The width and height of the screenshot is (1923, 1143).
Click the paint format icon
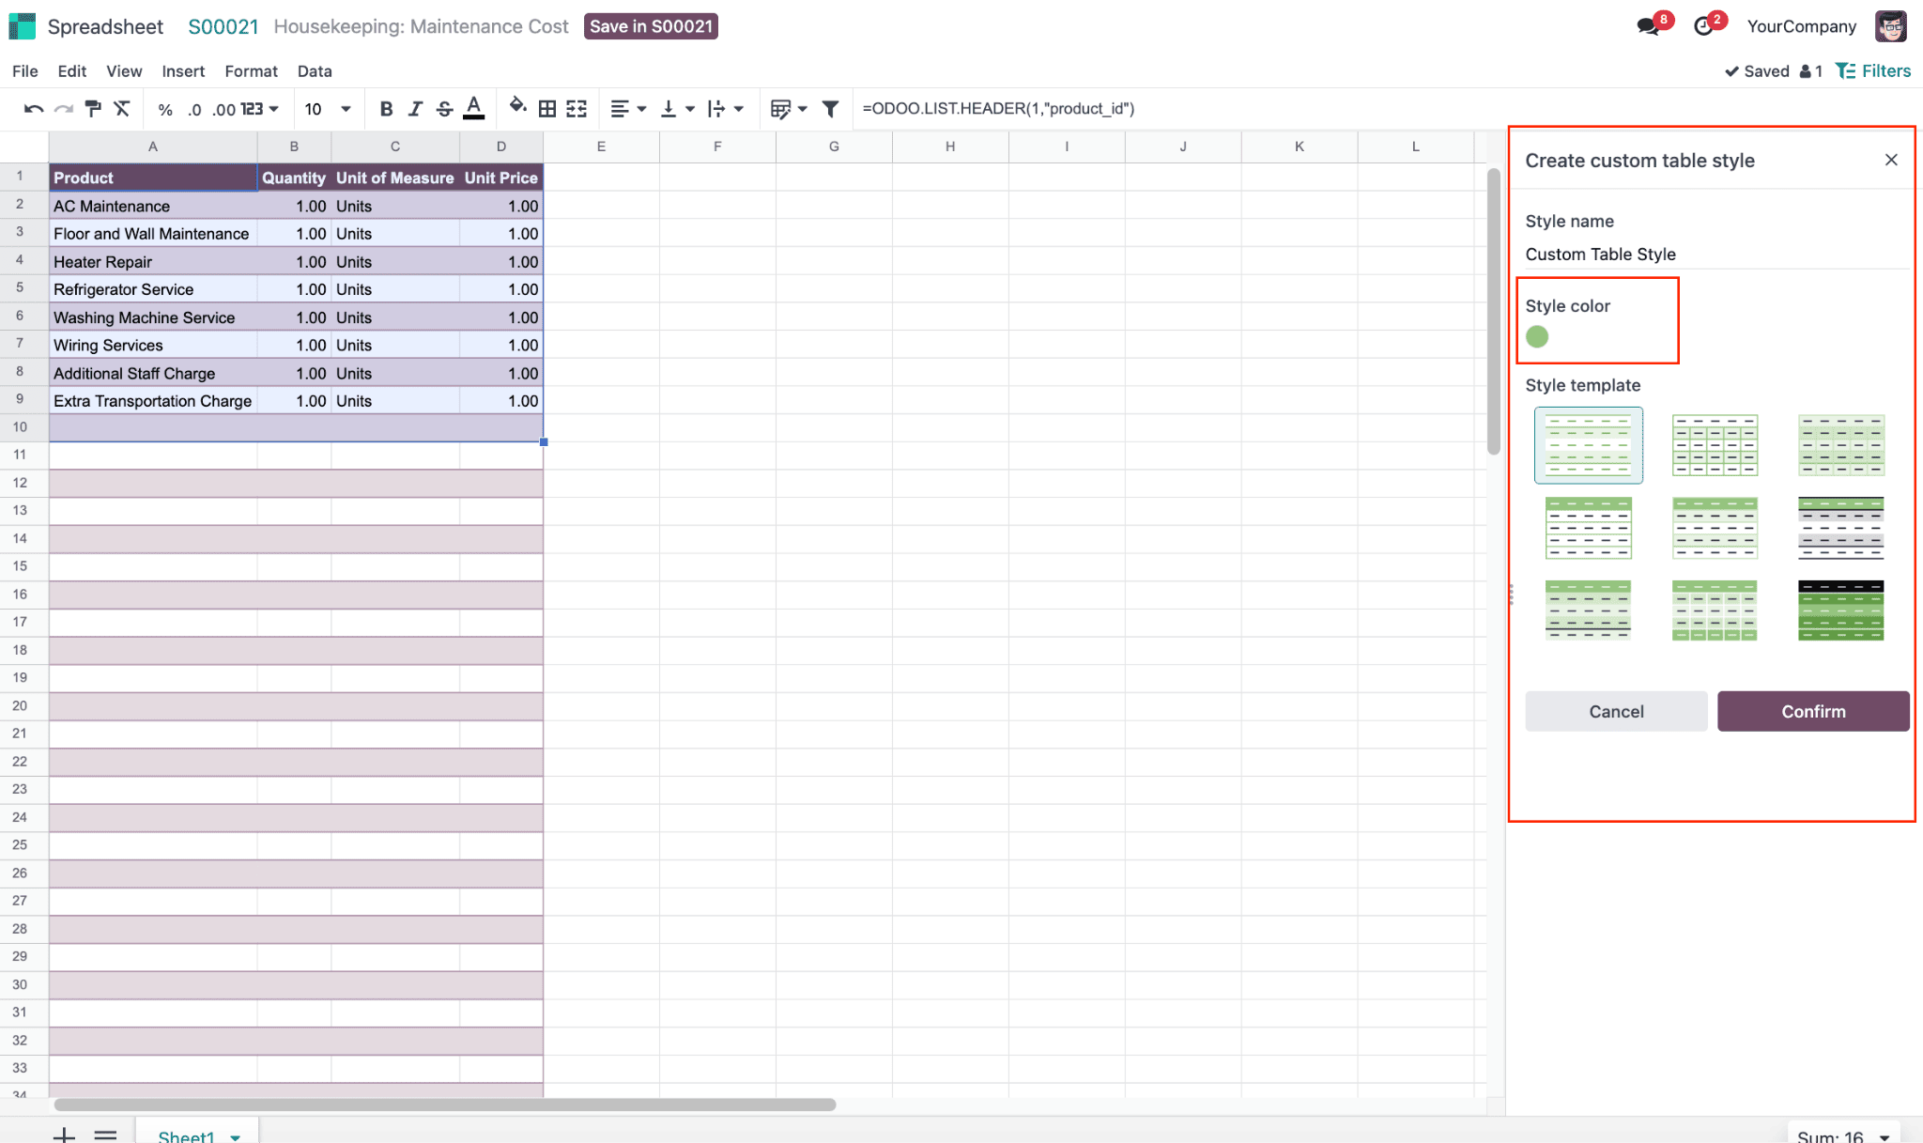[x=93, y=109]
